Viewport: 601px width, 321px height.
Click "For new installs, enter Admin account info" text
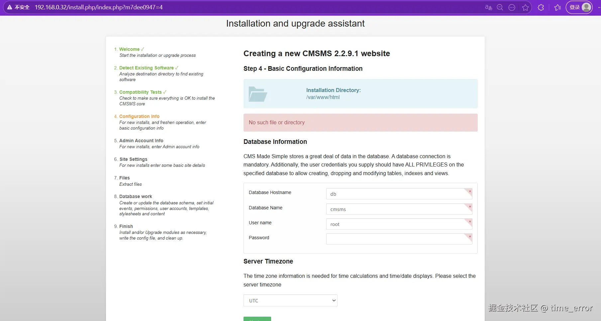(x=159, y=147)
